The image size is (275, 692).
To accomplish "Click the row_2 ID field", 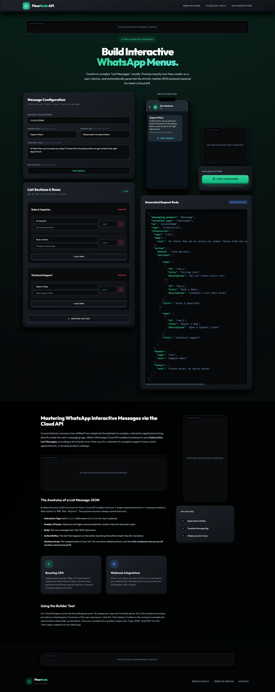I will [x=108, y=243].
